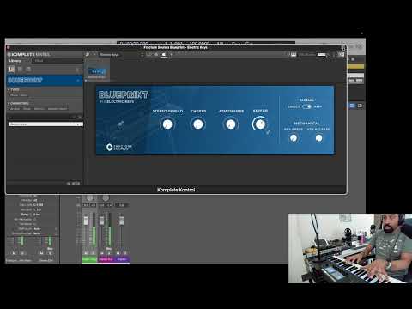Click the info icon at the browser bottom
This screenshot has height=309, width=412.
69,184
